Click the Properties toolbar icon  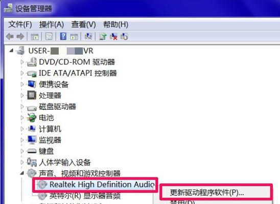coord(49,37)
